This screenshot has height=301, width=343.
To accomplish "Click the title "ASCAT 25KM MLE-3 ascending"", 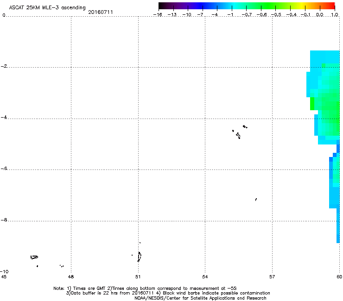I will tap(47, 8).
